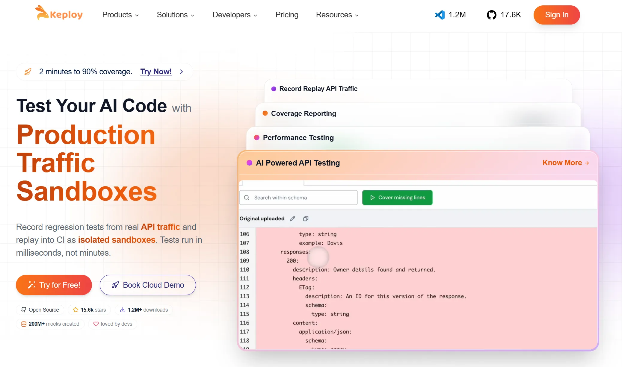Expand the Developers dropdown menu
This screenshot has height=367, width=622.
point(235,15)
